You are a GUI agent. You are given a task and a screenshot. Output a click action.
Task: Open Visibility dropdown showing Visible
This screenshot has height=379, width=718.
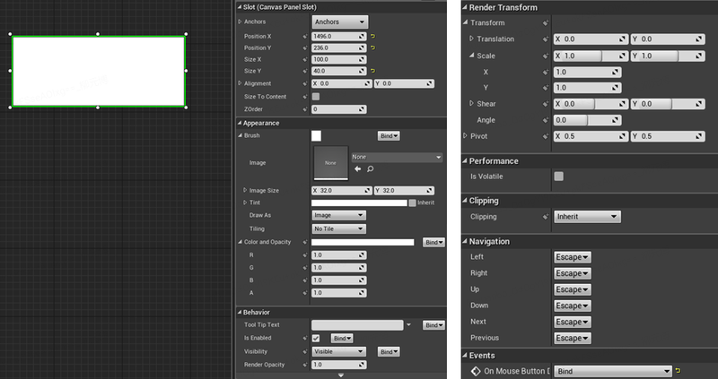pos(339,351)
